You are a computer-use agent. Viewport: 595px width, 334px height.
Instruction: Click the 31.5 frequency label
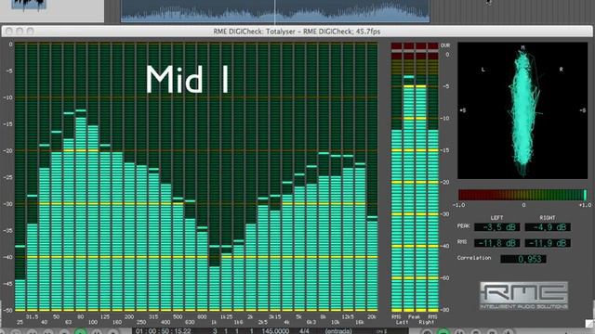pyautogui.click(x=32, y=316)
